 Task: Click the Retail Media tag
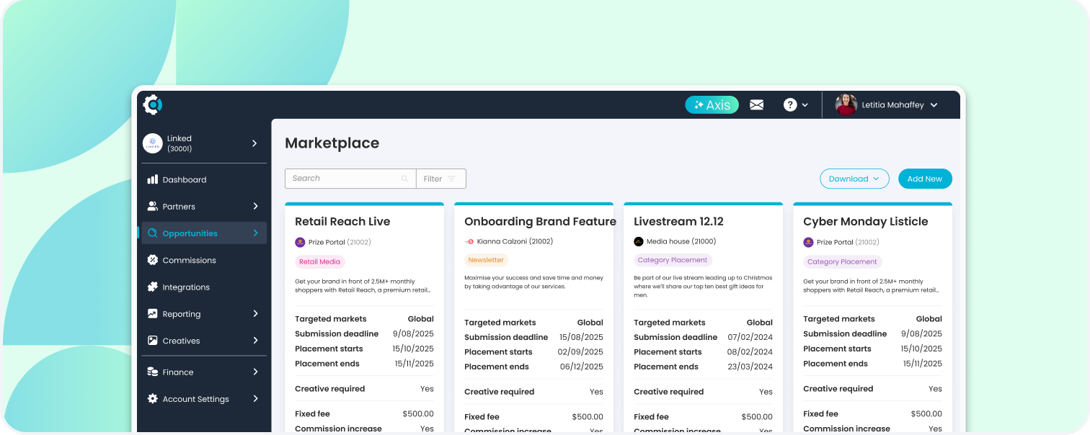(x=320, y=262)
